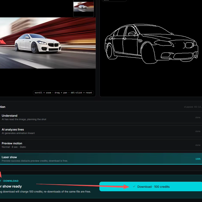The height and width of the screenshot is (202, 202).
Task: Click 'Normal · 8 sec · Static' text
Action: tap(14, 147)
